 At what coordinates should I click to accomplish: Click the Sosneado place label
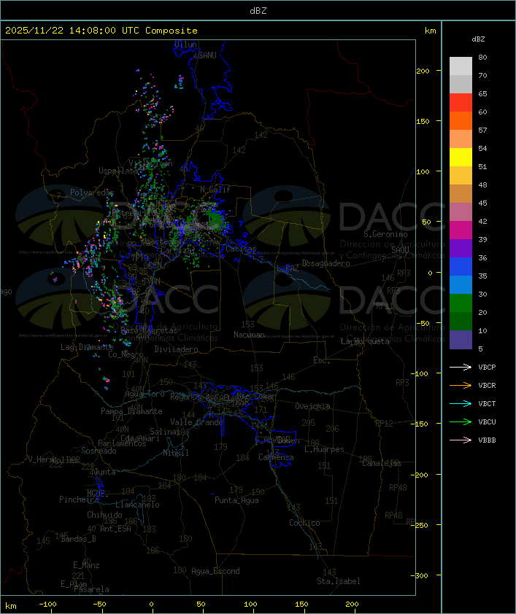coord(99,451)
